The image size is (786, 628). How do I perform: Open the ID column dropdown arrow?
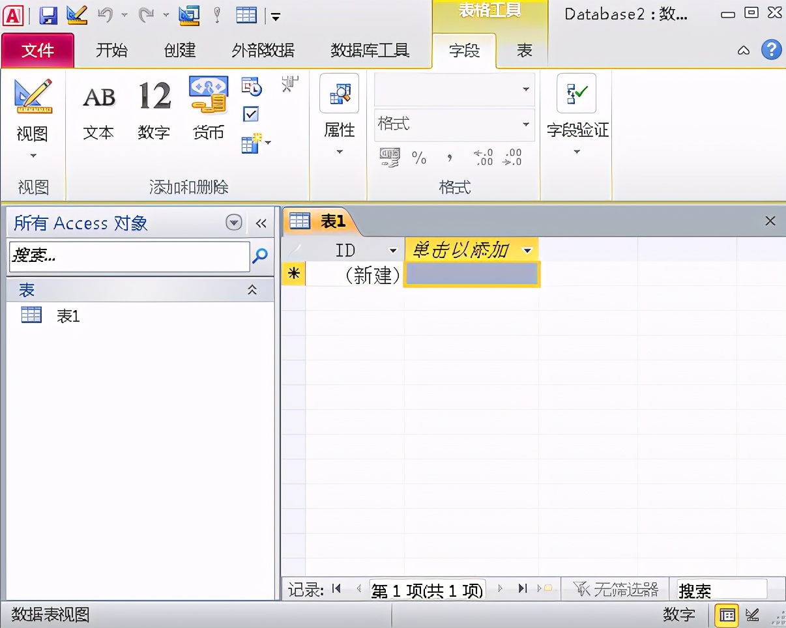(393, 250)
